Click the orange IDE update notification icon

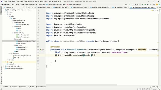coord(157,4)
